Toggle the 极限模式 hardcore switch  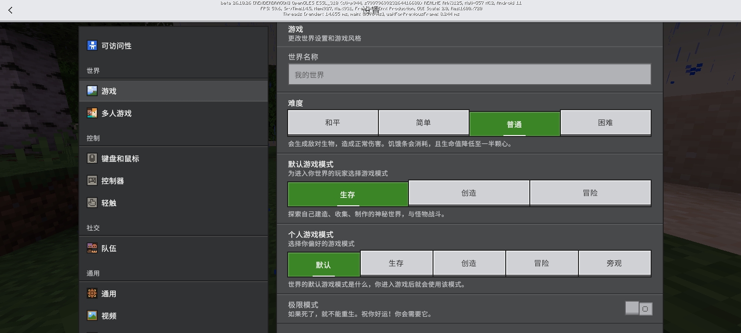(x=639, y=308)
